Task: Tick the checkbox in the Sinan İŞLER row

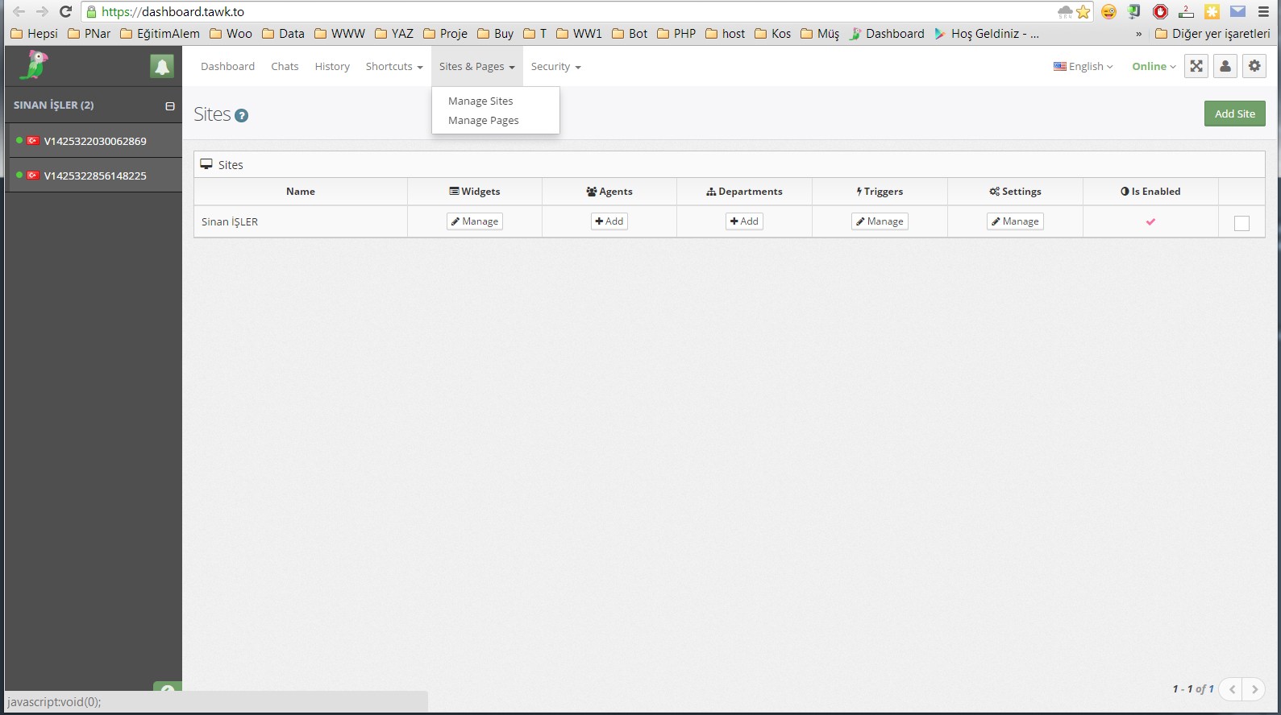Action: click(1241, 223)
